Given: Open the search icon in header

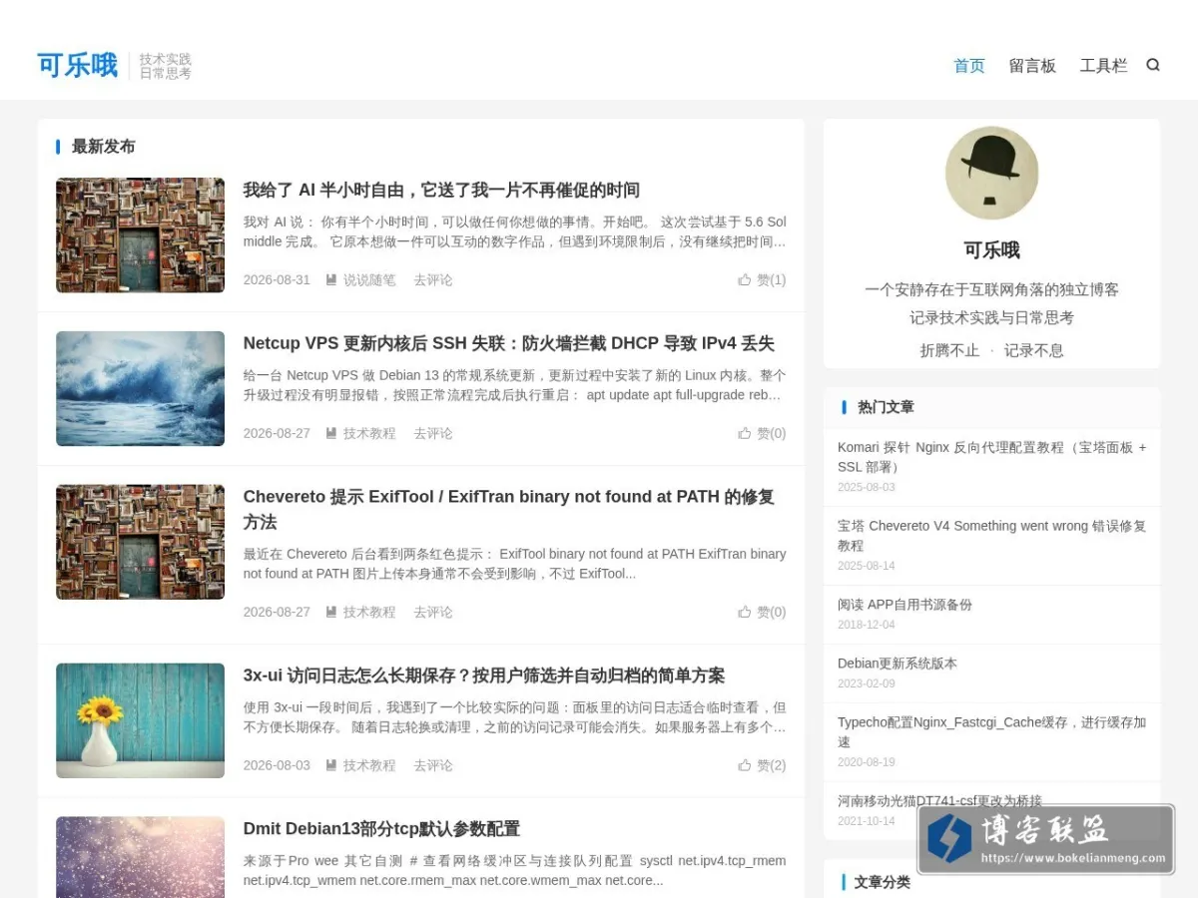Looking at the screenshot, I should [1153, 65].
